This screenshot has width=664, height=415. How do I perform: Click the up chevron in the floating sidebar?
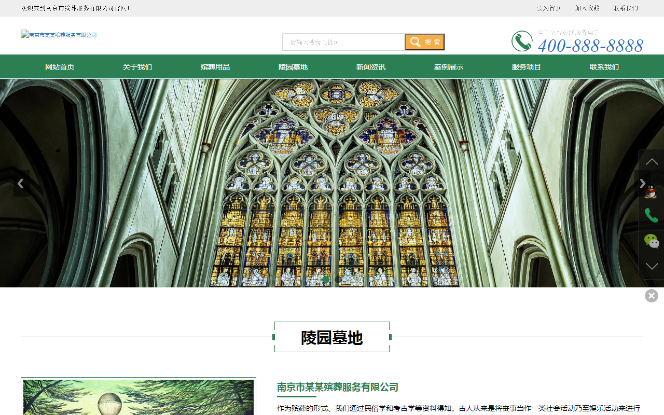[652, 162]
